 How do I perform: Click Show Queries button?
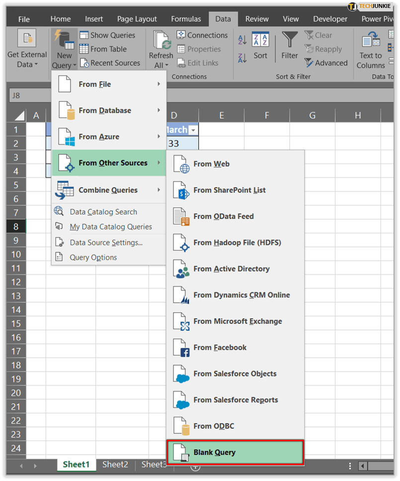point(107,35)
